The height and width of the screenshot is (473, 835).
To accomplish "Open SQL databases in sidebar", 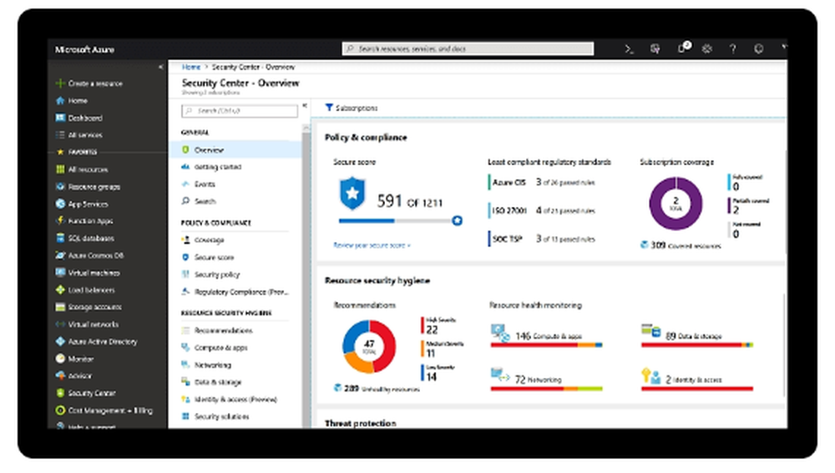I will pyautogui.click(x=85, y=239).
